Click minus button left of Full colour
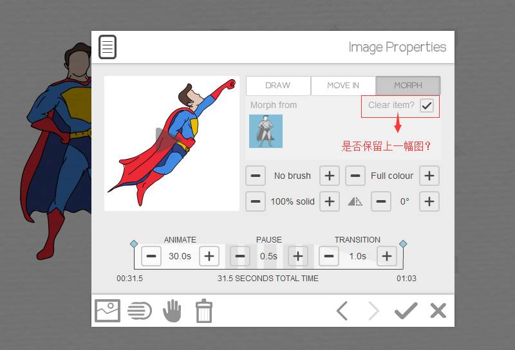 point(355,176)
